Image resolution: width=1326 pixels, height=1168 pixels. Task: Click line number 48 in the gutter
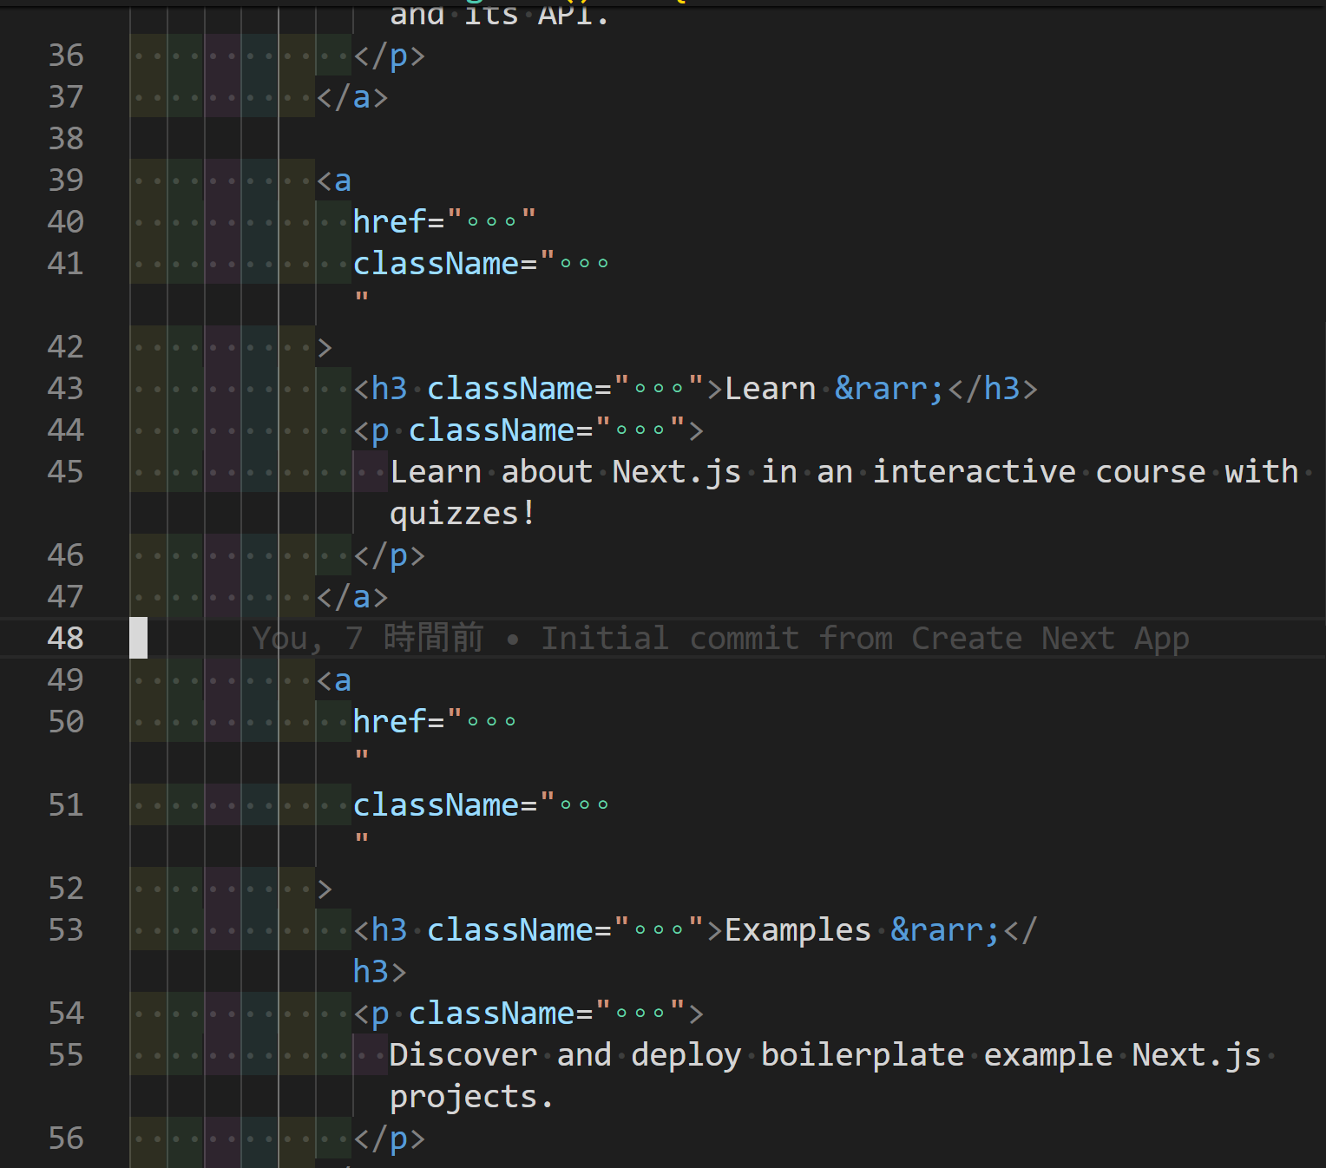(66, 639)
